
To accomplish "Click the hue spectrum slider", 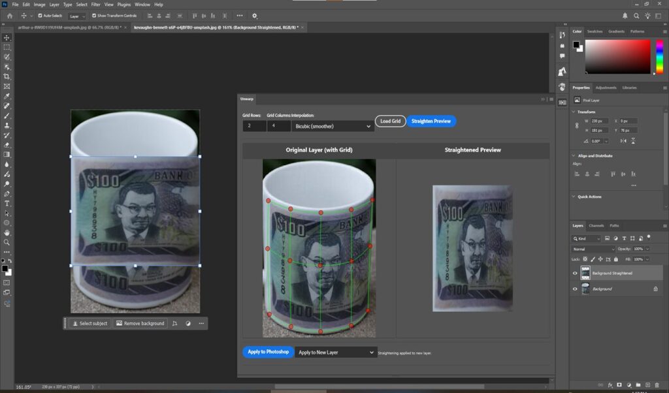I will [660, 57].
